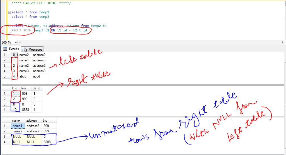
Task: Click the editor's horizontal scroll left arrow
Action: 20,42
